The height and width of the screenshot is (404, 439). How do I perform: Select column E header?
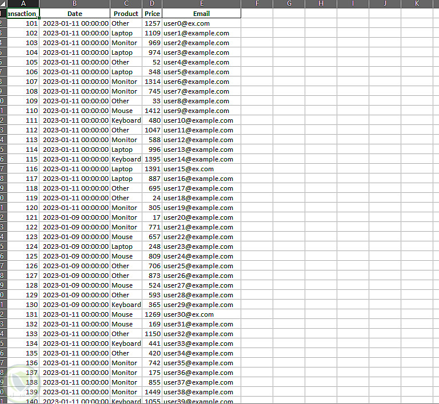202,3
